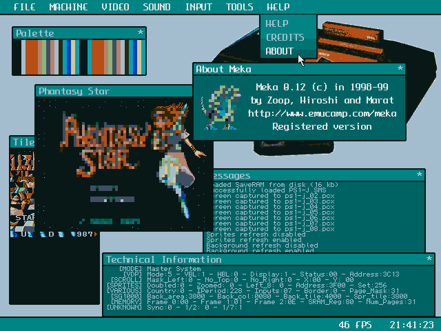Click the 46 FPS status counter
This screenshot has width=441, height=331.
point(355,325)
